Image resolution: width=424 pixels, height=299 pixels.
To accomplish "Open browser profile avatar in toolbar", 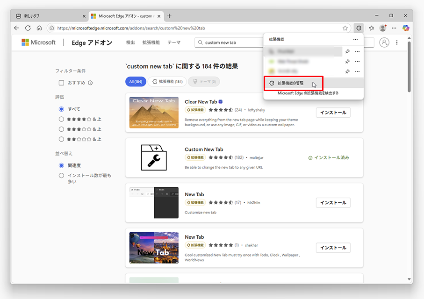I will [x=382, y=28].
